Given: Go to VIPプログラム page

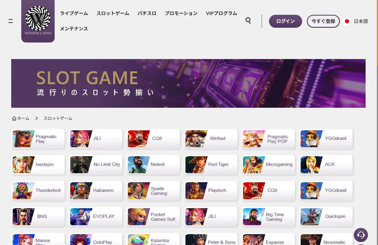Looking at the screenshot, I should [221, 13].
